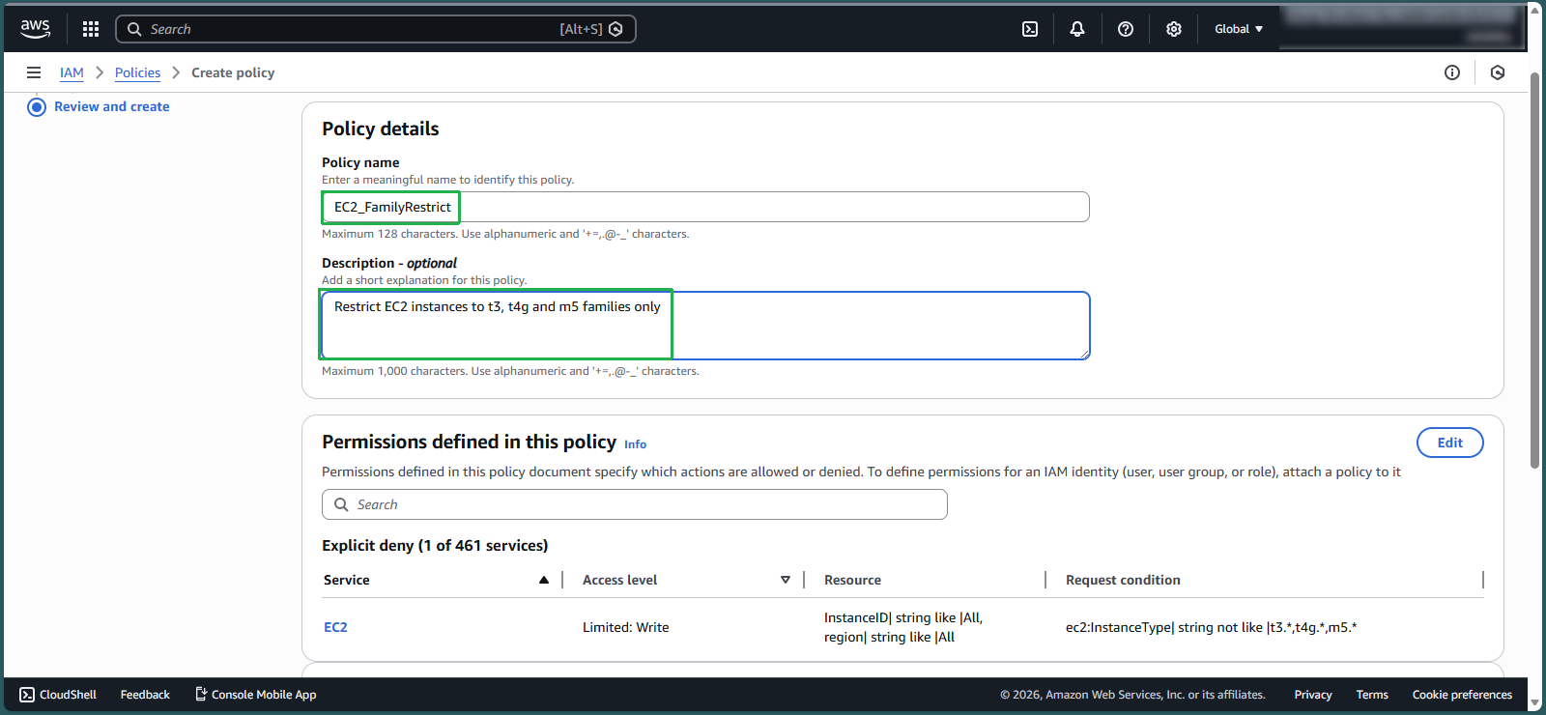Click the 'Explicit deny (1 of 461 services)' heading
Screen dimensions: 1546x715
pyautogui.click(x=435, y=545)
